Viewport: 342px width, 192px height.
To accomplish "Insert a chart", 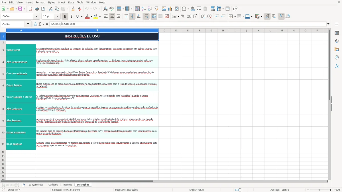I will point(170,9).
